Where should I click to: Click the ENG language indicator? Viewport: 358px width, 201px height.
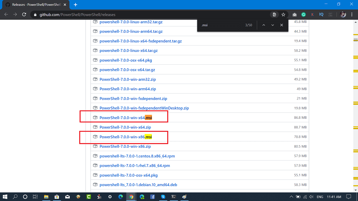(320, 197)
